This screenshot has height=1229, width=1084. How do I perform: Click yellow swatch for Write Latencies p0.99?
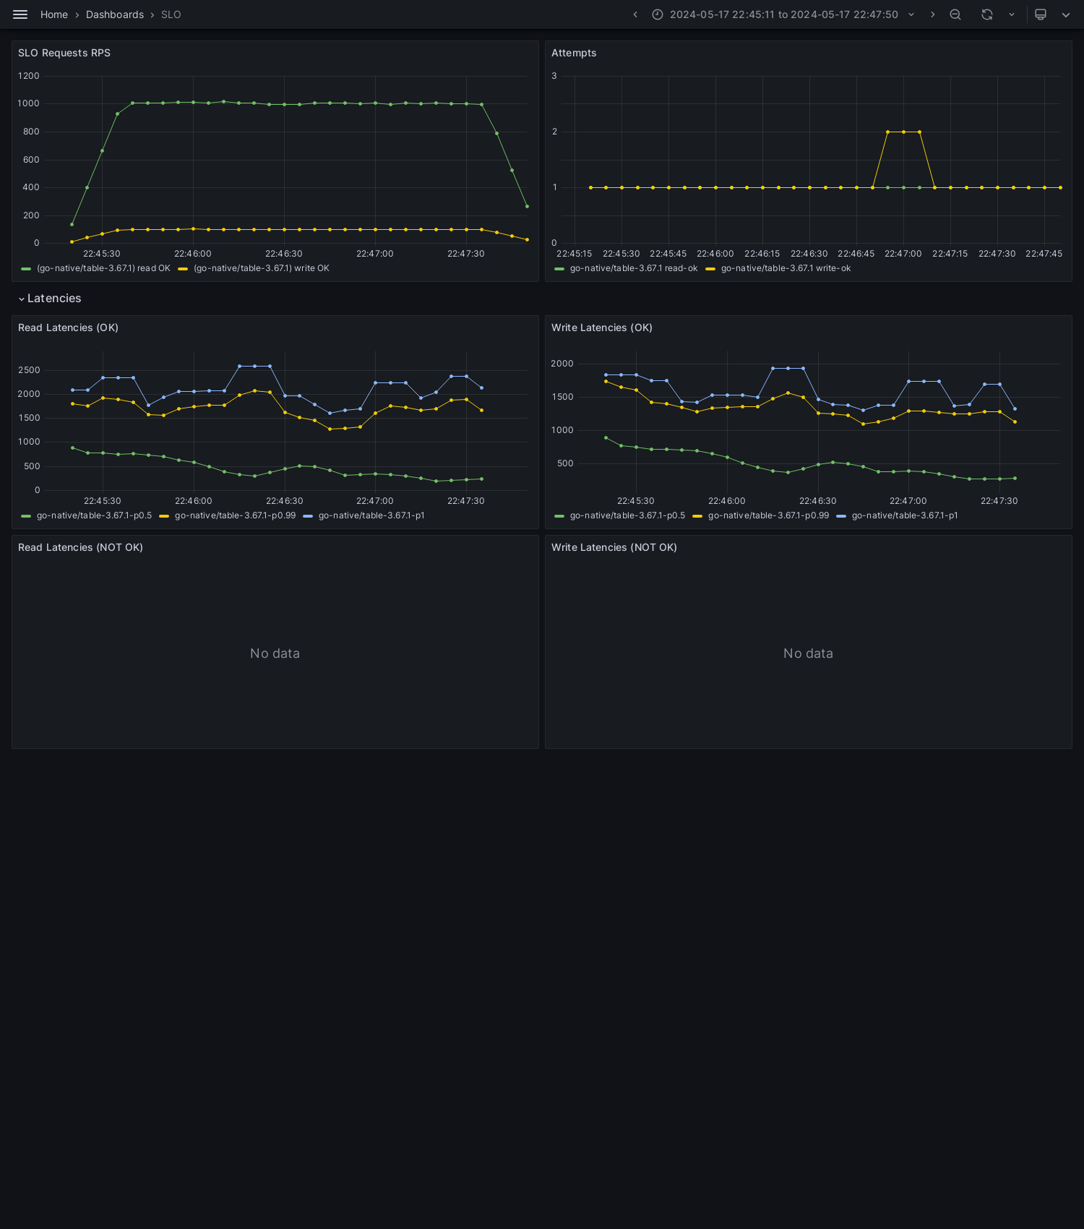tap(697, 516)
